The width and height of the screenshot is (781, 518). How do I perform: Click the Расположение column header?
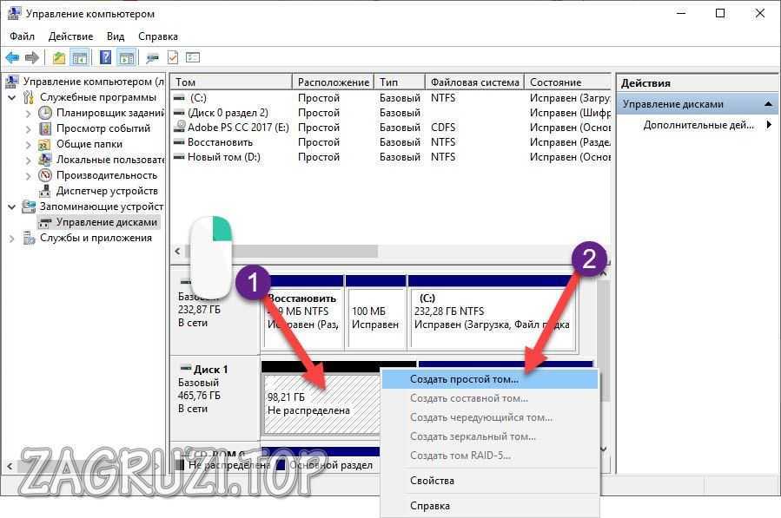[334, 82]
